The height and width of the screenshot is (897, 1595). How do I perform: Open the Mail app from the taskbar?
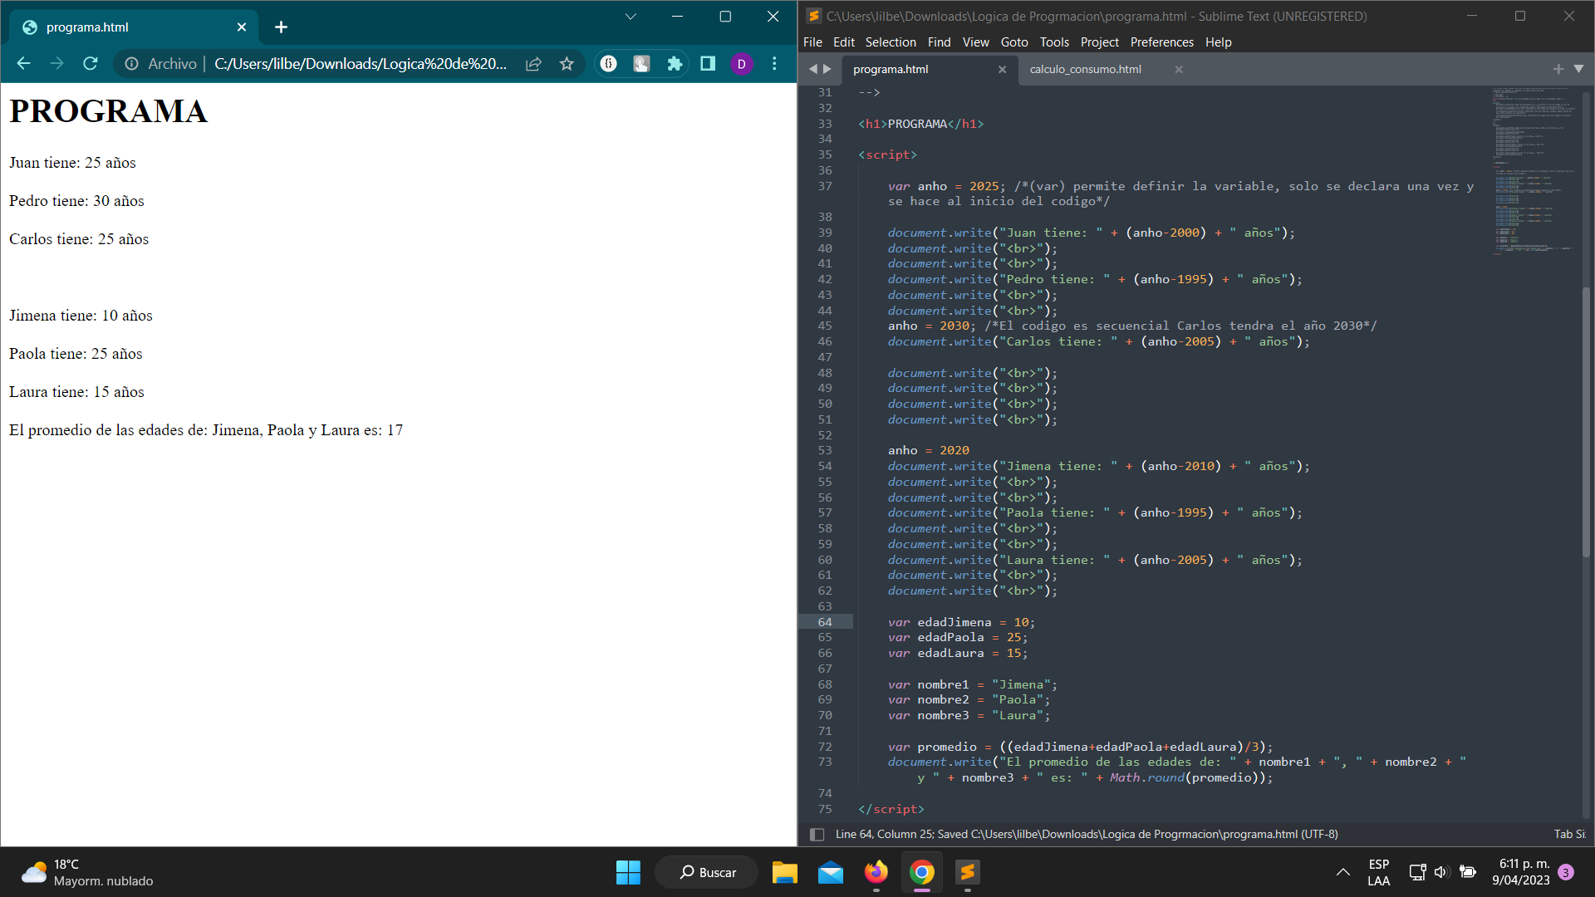click(x=830, y=873)
